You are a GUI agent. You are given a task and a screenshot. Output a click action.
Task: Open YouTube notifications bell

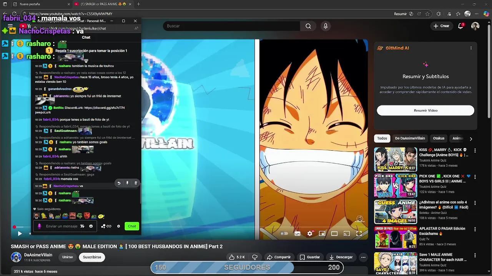click(x=461, y=26)
